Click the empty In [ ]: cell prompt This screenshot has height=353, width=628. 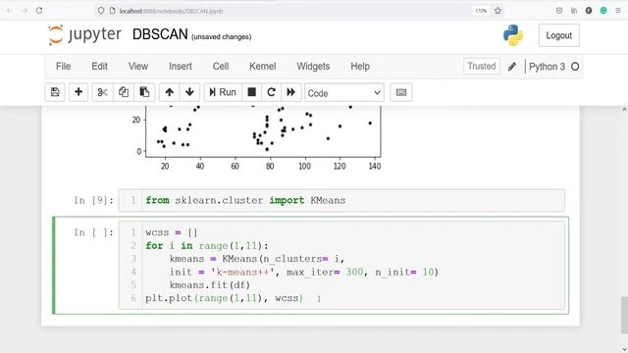(x=93, y=232)
